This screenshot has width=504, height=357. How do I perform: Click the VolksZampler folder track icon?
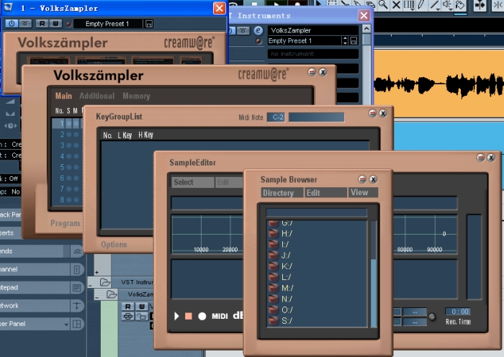coord(112,294)
